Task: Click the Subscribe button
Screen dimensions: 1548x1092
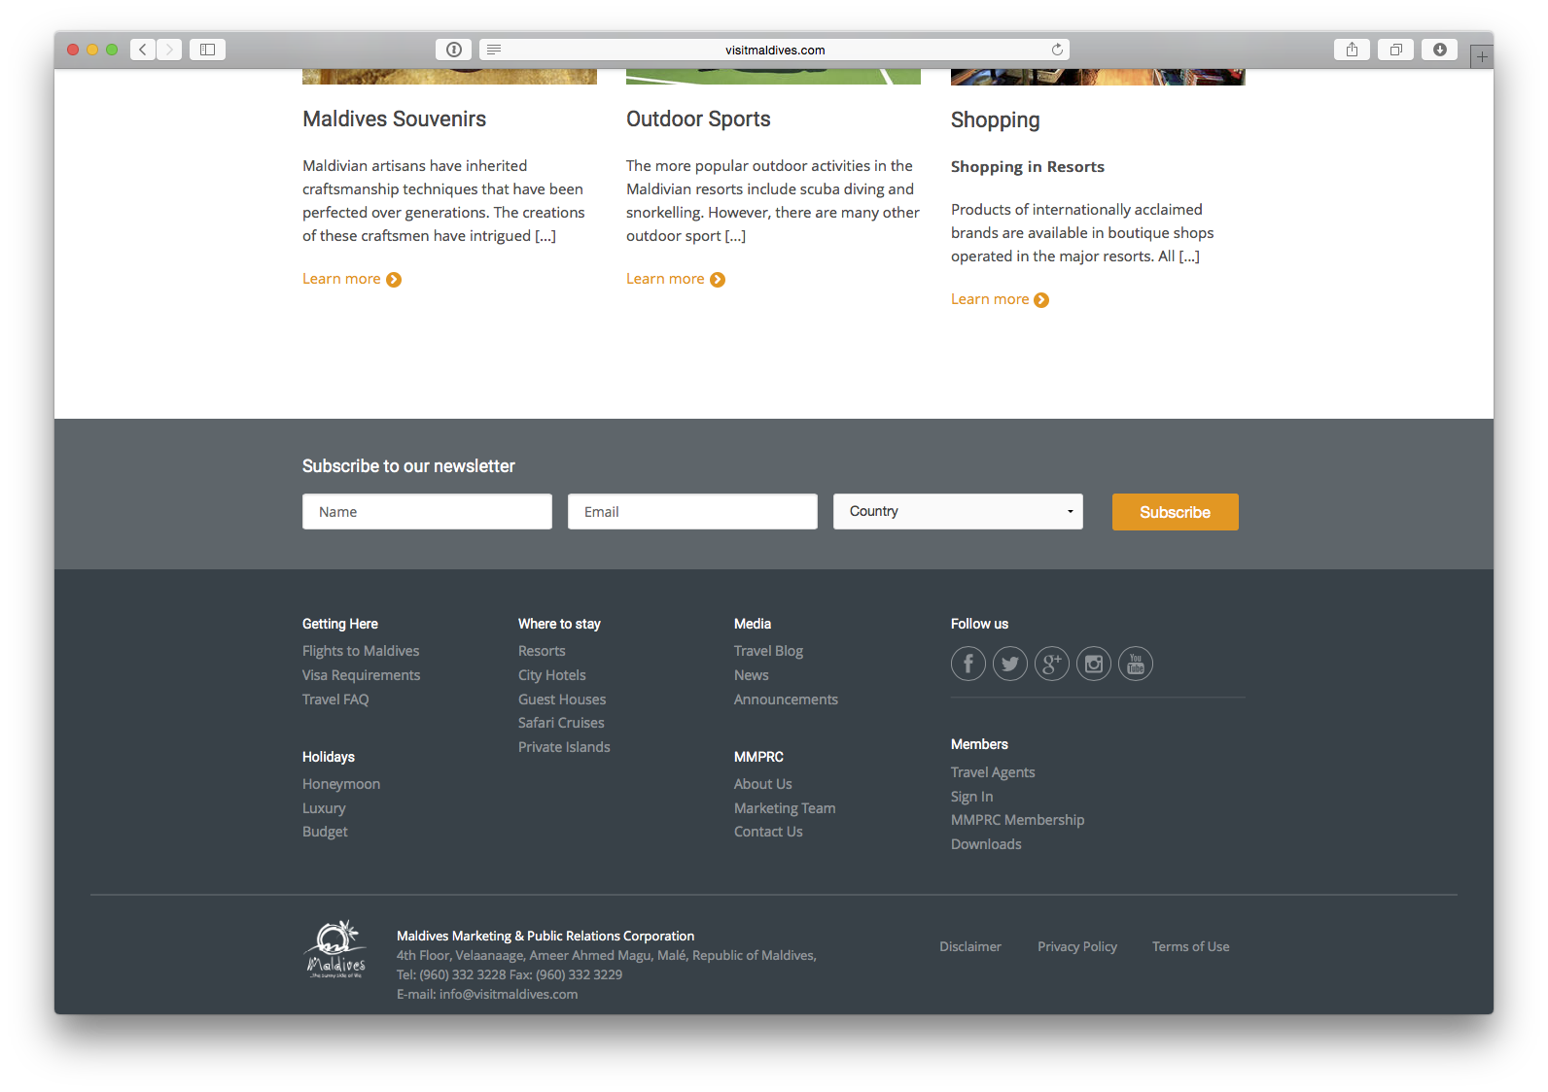Action: click(1175, 512)
